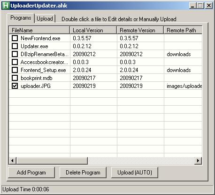Select the Frontend_Setup.exe file name
The width and height of the screenshot is (215, 195).
[x=43, y=70]
